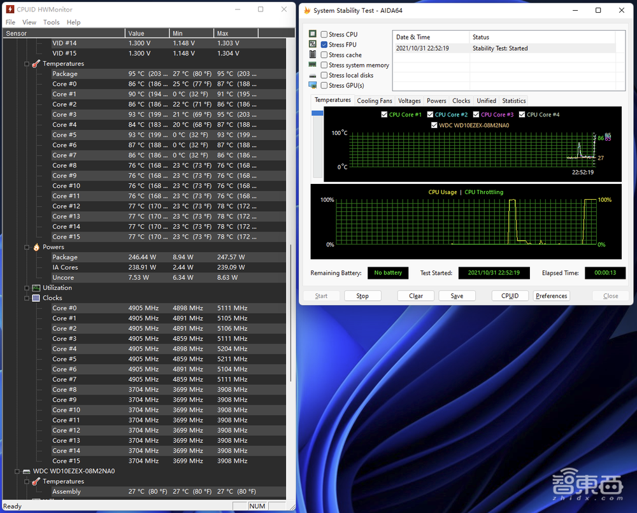Viewport: 637px width, 513px height.
Task: Expand the Utilization tree node
Action: [27, 288]
